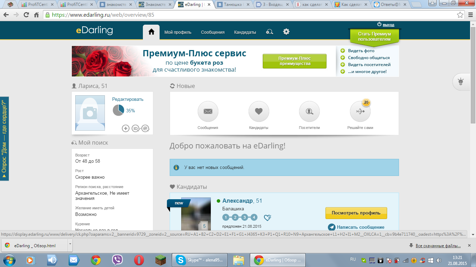Screen dimensions: 476x267
Task: Switch to the 'как сделать' Yandex tab
Action: (311, 5)
